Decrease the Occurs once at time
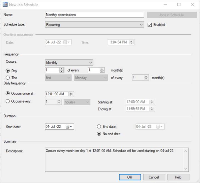This screenshot has height=183, width=200. coord(71,95)
